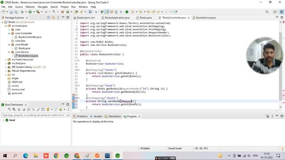This screenshot has height=160, width=285.
Task: Click the stop square icon in Boot Dashboard
Action: tap(19, 109)
